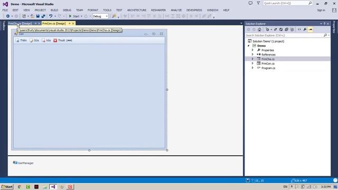Open the PROJECT menu
The image size is (338, 190).
pyautogui.click(x=40, y=10)
